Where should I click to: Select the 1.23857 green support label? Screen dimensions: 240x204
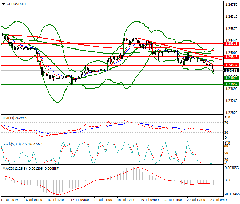click(x=231, y=84)
